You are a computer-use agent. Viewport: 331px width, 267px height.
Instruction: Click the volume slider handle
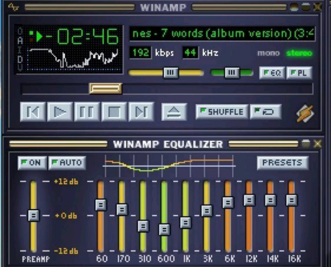pyautogui.click(x=171, y=73)
